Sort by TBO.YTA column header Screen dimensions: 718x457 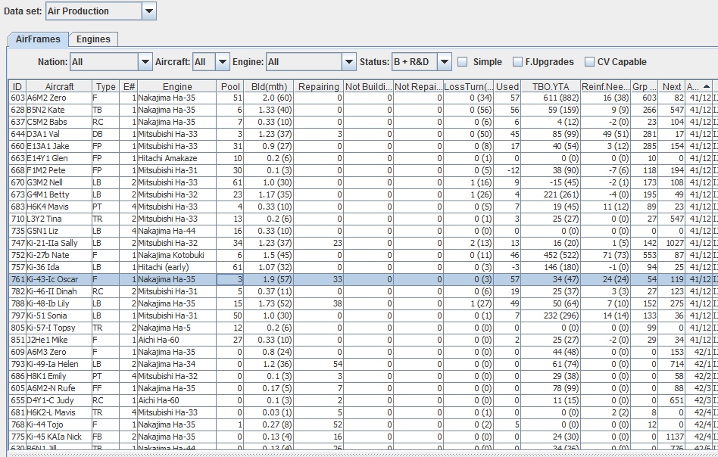coord(551,86)
